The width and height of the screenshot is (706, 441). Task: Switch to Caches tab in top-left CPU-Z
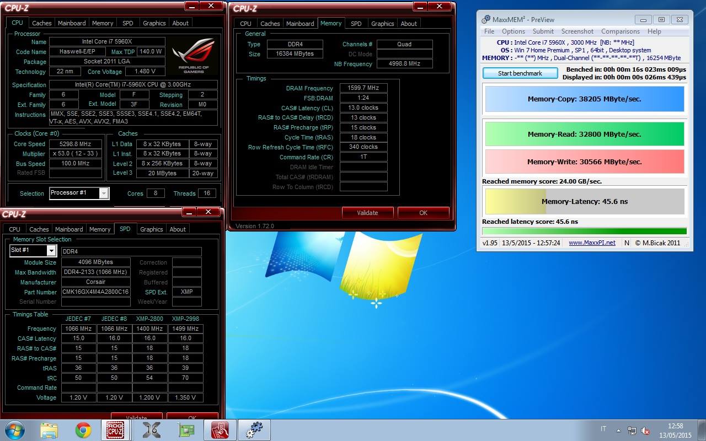[x=41, y=23]
